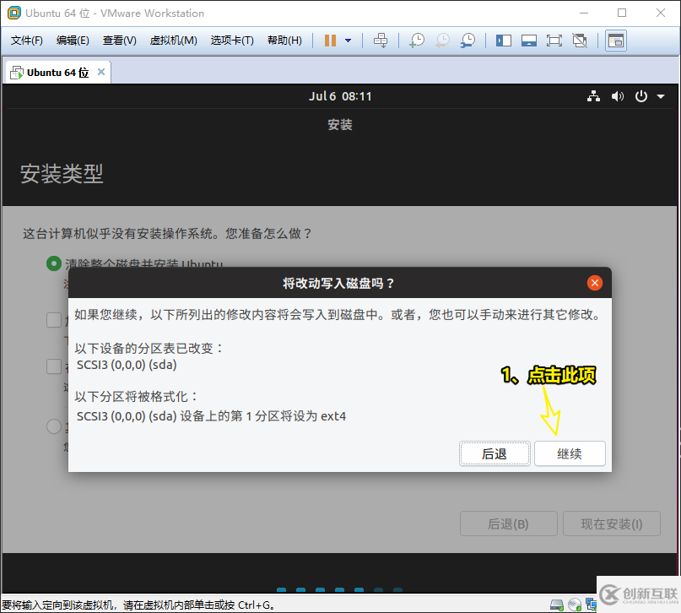This screenshot has width=681, height=613.
Task: Close the 将改动写入磁盘吗 dialog
Action: click(x=595, y=283)
